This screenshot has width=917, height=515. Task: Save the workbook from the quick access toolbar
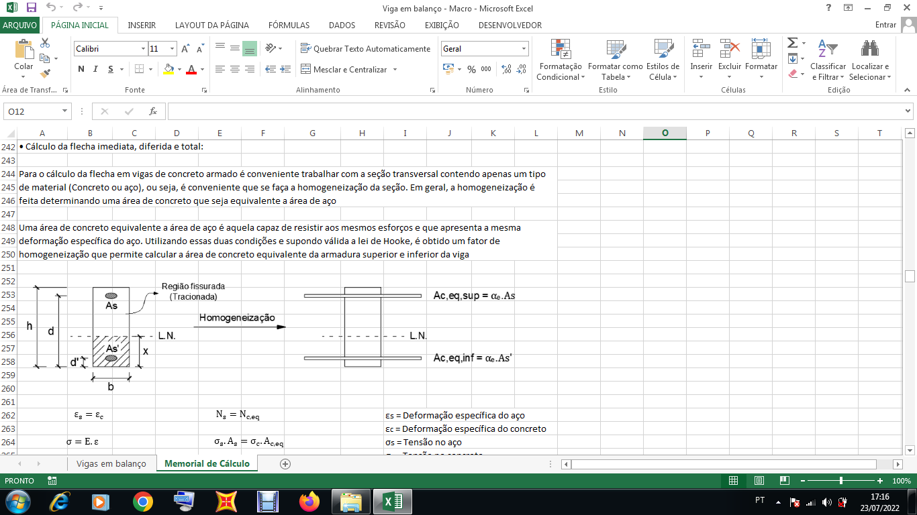pyautogui.click(x=31, y=7)
